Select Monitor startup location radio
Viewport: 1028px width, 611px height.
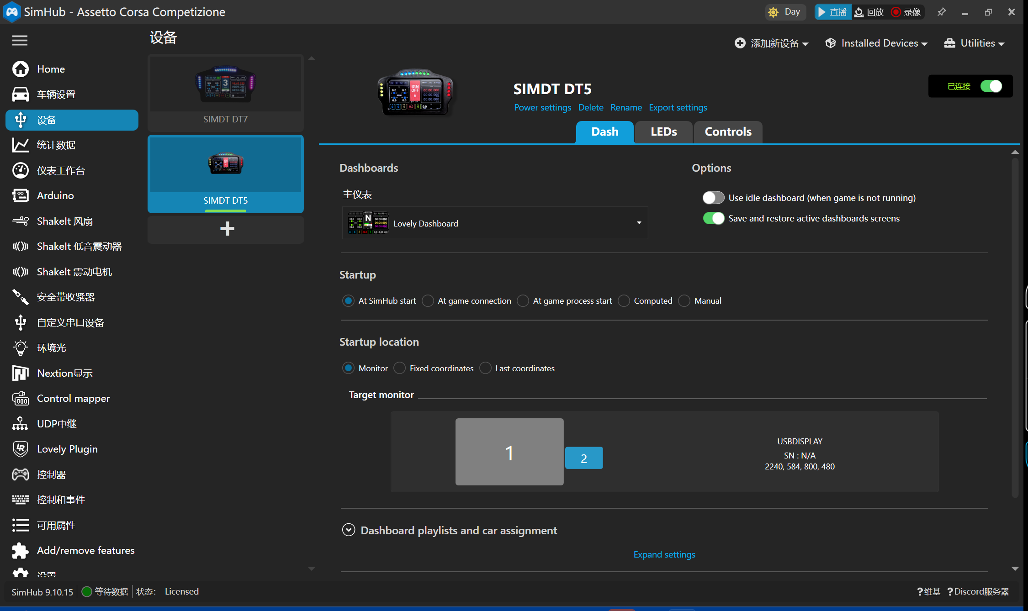pos(348,368)
